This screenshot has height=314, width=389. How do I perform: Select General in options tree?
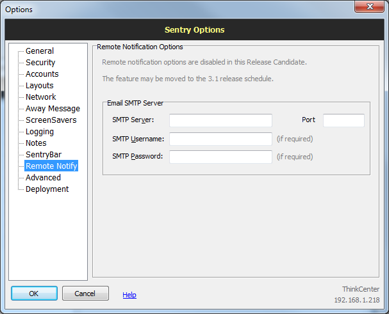click(x=40, y=51)
